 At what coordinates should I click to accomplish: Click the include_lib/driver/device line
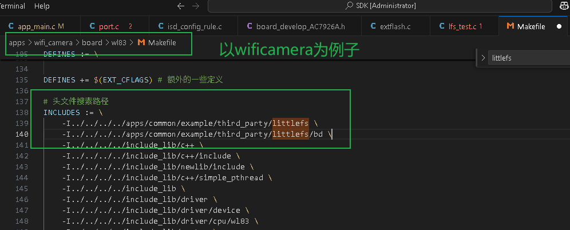(156, 210)
